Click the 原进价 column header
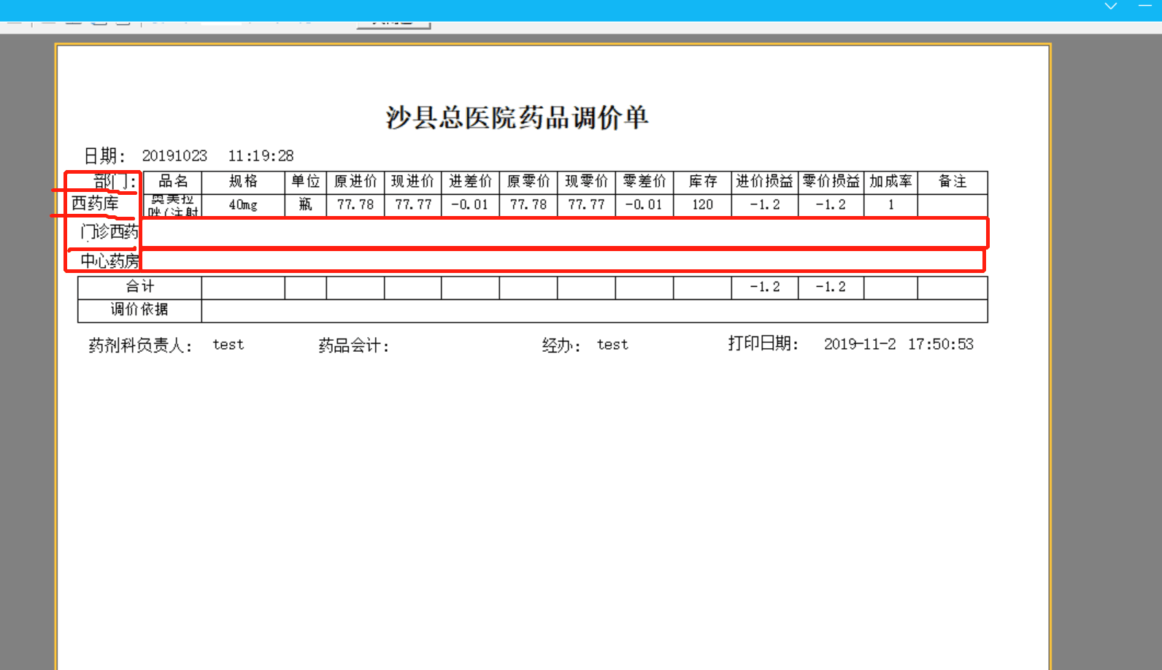Viewport: 1162px width, 670px height. pyautogui.click(x=355, y=182)
